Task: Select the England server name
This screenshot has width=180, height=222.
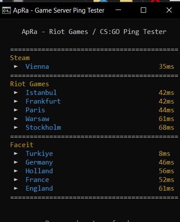Action: click(x=39, y=188)
